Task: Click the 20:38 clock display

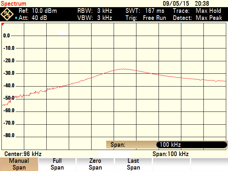Action: click(x=202, y=4)
